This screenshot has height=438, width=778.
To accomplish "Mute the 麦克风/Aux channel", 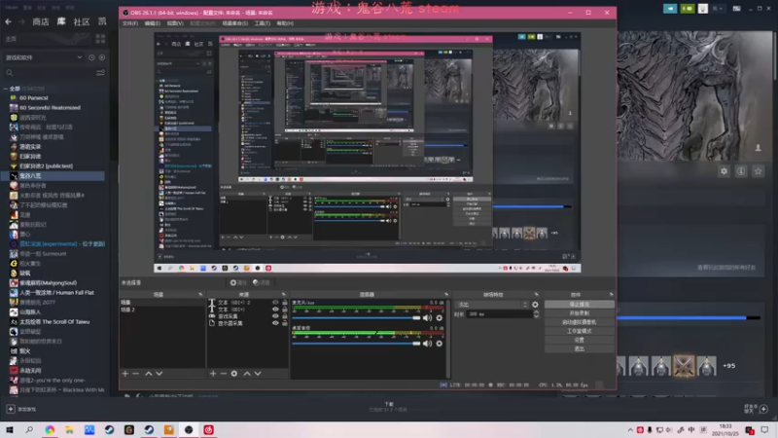I will click(x=427, y=318).
